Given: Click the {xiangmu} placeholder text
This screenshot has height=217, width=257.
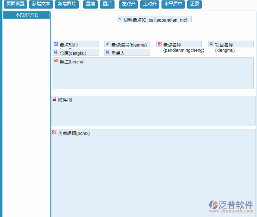Looking at the screenshot, I should click(x=225, y=50).
